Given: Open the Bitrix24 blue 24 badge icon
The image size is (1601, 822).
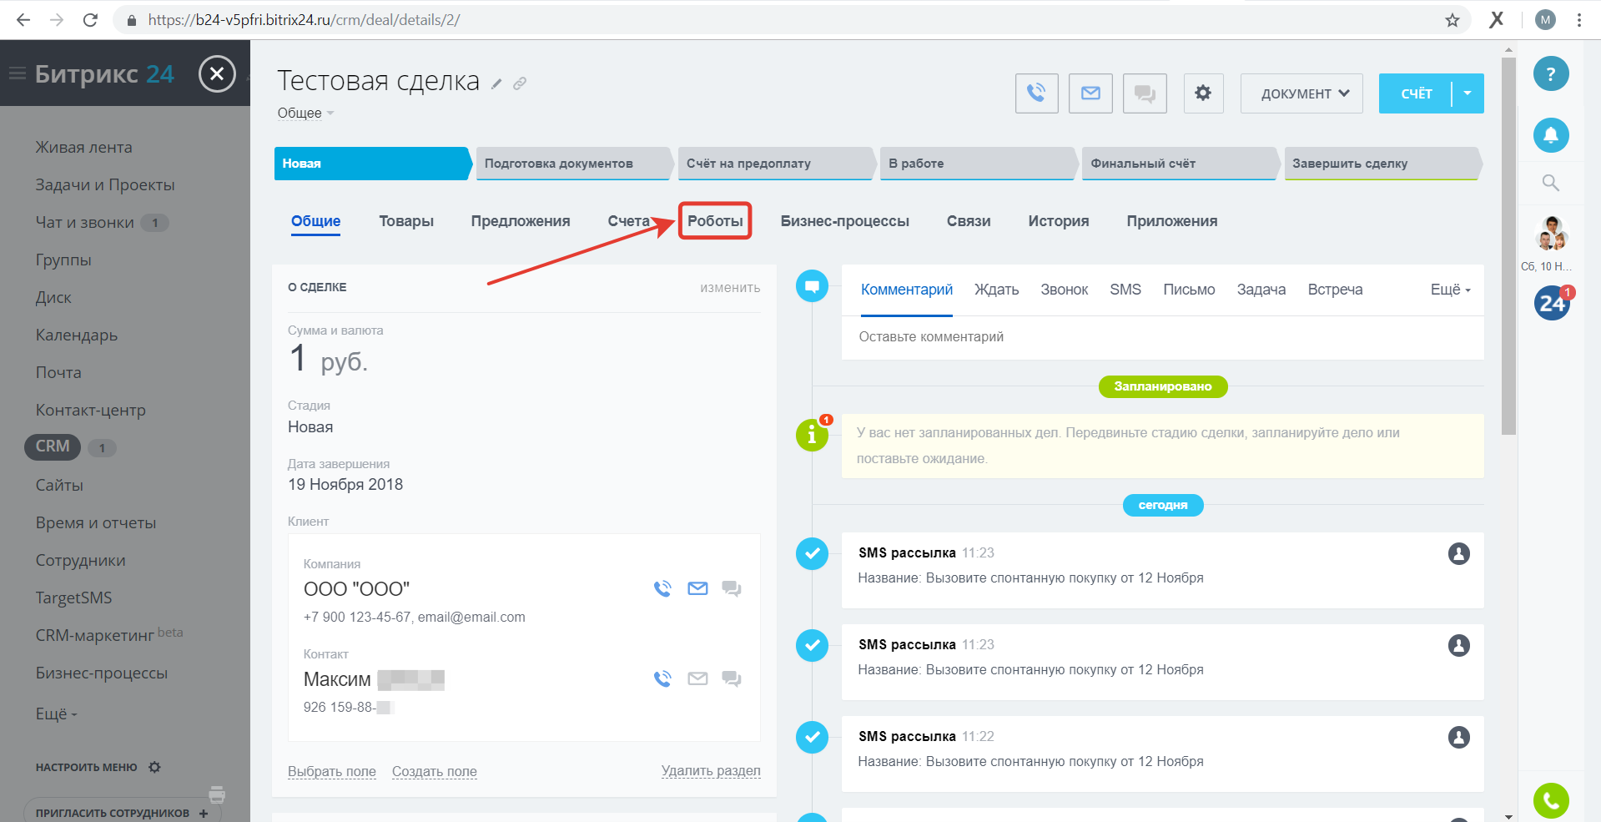Looking at the screenshot, I should coord(1552,303).
